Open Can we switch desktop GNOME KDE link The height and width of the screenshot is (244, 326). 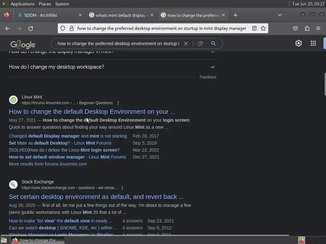click(x=63, y=228)
